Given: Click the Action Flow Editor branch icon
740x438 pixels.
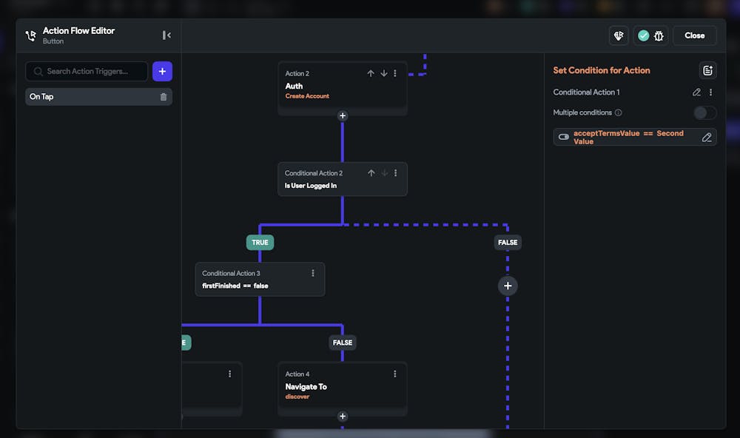Looking at the screenshot, I should [30, 36].
